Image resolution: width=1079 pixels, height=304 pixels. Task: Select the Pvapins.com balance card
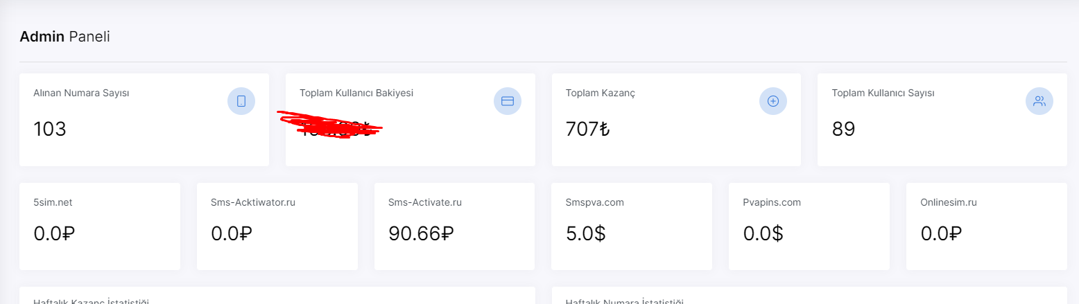pos(809,226)
